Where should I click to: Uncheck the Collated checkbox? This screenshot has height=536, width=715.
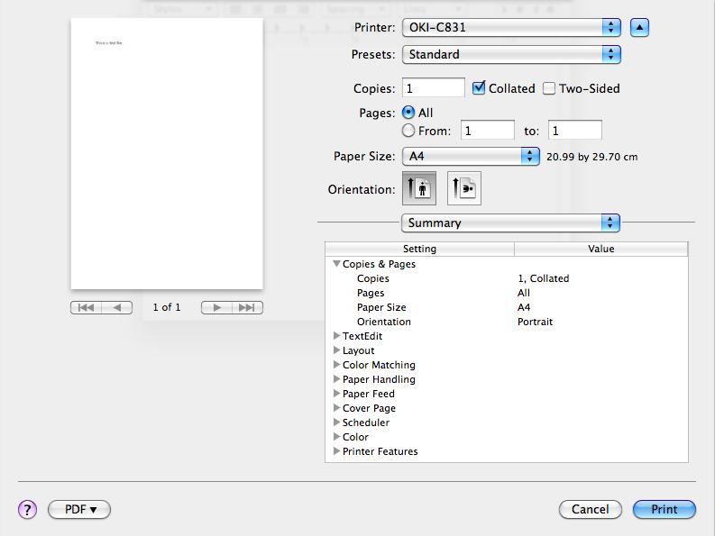(479, 87)
